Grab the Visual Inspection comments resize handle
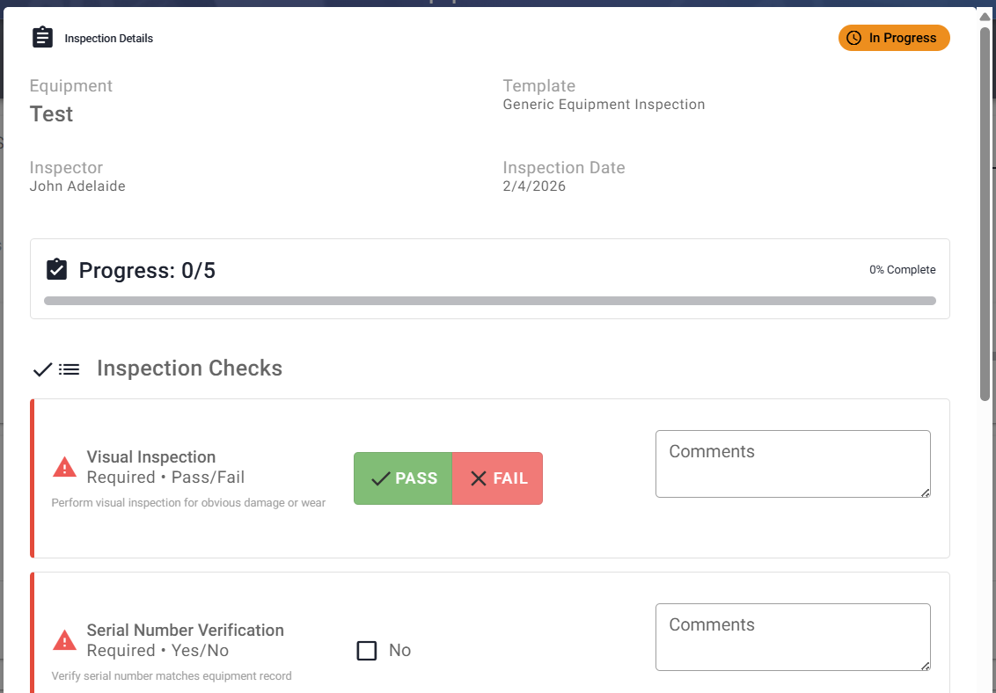 point(925,492)
